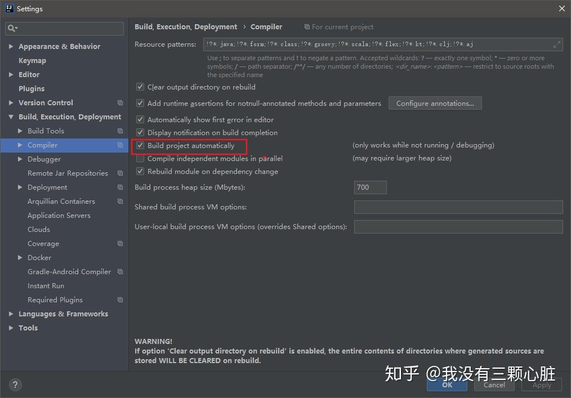Click the expand icon in Resource patterns field

tap(556, 44)
